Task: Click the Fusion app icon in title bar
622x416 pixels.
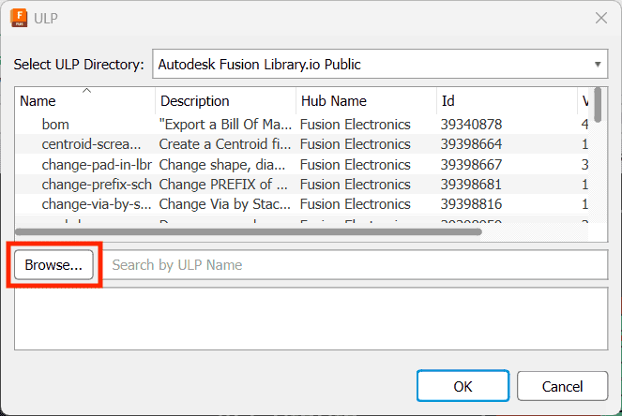Action: tap(19, 18)
